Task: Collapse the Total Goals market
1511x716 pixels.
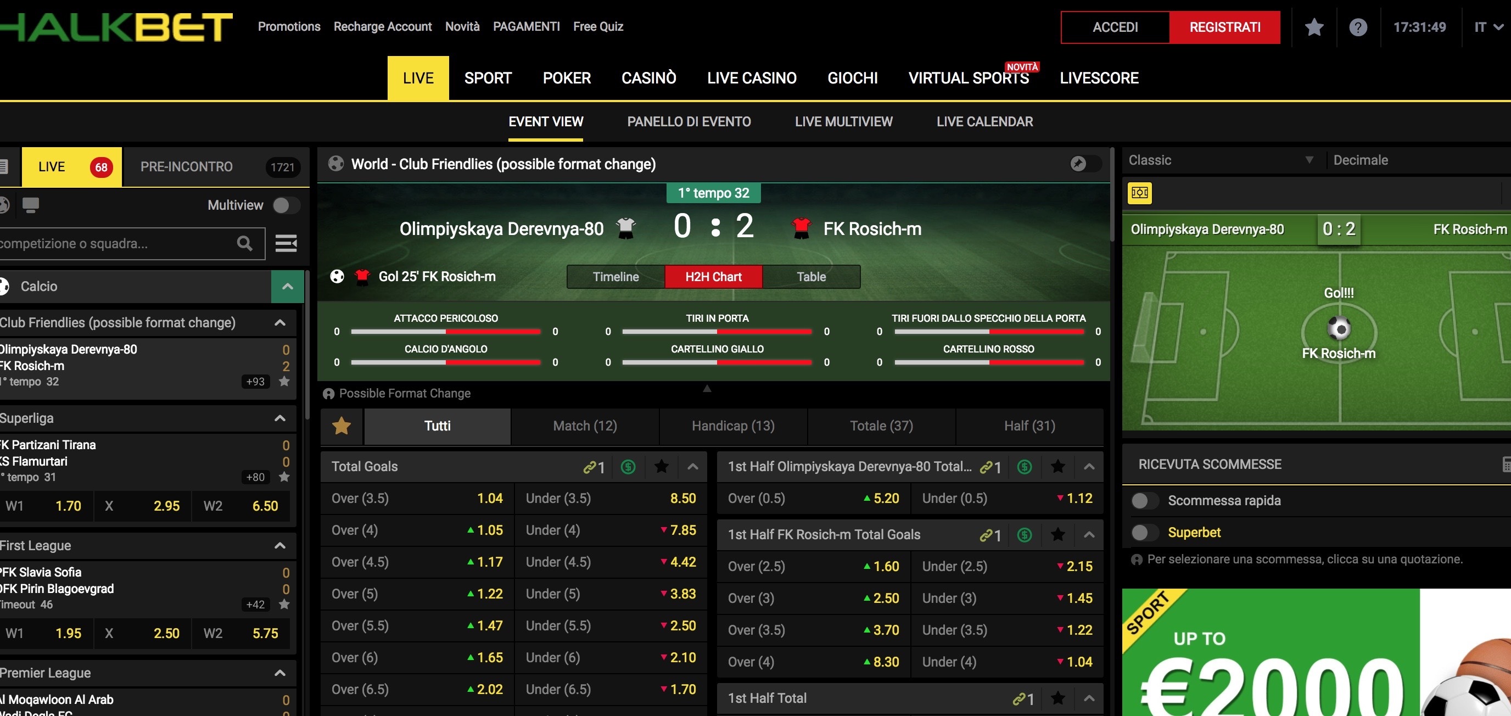Action: click(x=693, y=467)
